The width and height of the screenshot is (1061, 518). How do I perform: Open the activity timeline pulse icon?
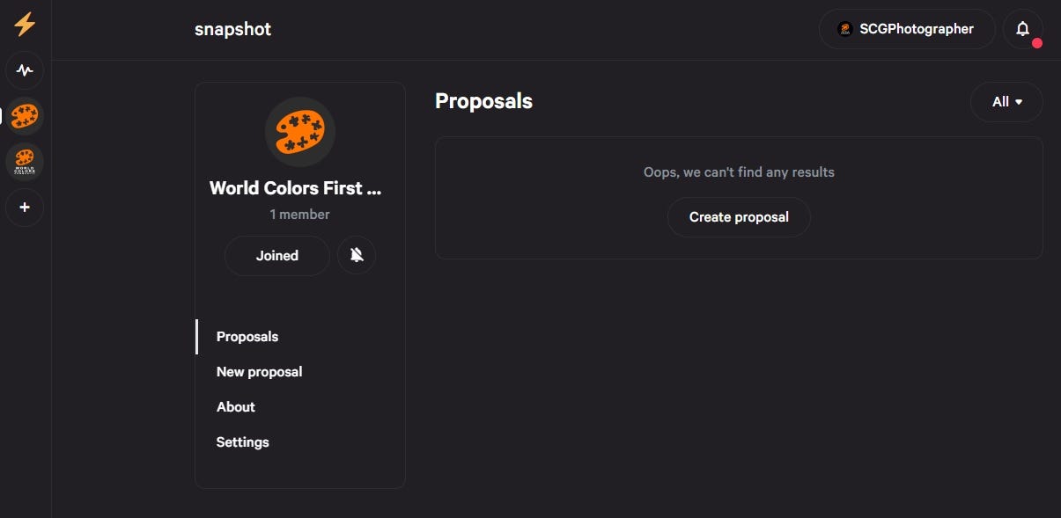coord(25,70)
